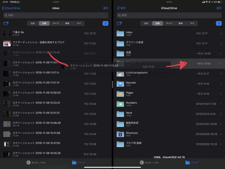Focus the inbox search field

pyautogui.click(x=56, y=15)
